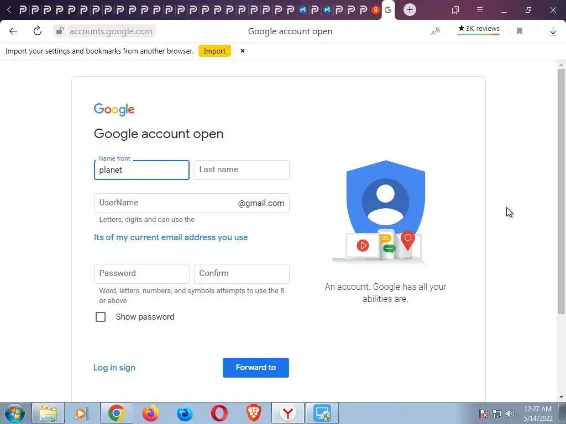Click the page's vertical scrollbar
Image resolution: width=566 pixels, height=424 pixels.
click(561, 191)
